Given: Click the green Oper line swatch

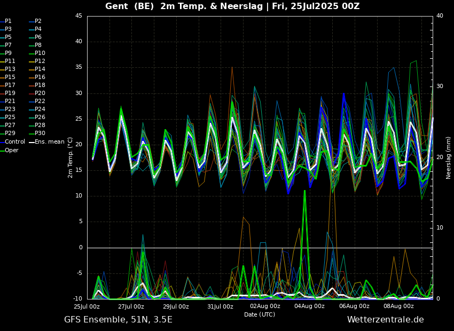Looking at the screenshot, I should tap(2, 150).
